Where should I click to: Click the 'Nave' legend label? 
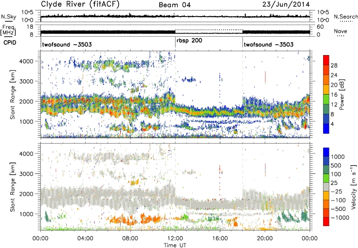(x=341, y=31)
